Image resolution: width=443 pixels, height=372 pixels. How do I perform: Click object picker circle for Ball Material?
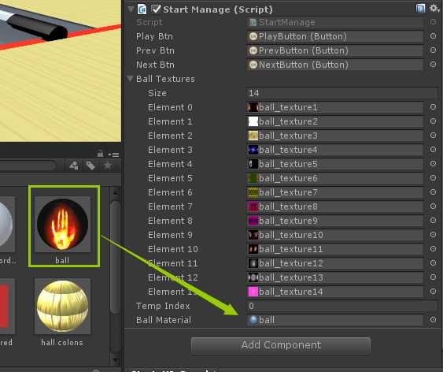(433, 320)
